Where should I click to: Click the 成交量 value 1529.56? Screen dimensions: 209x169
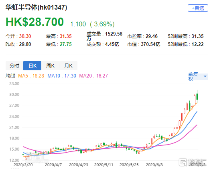coord(114,34)
